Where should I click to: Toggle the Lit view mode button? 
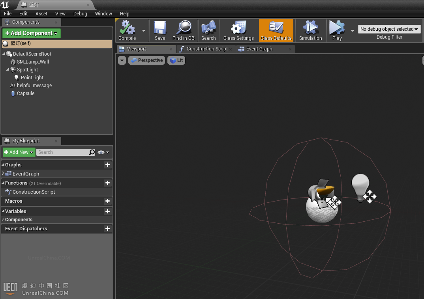tap(176, 60)
